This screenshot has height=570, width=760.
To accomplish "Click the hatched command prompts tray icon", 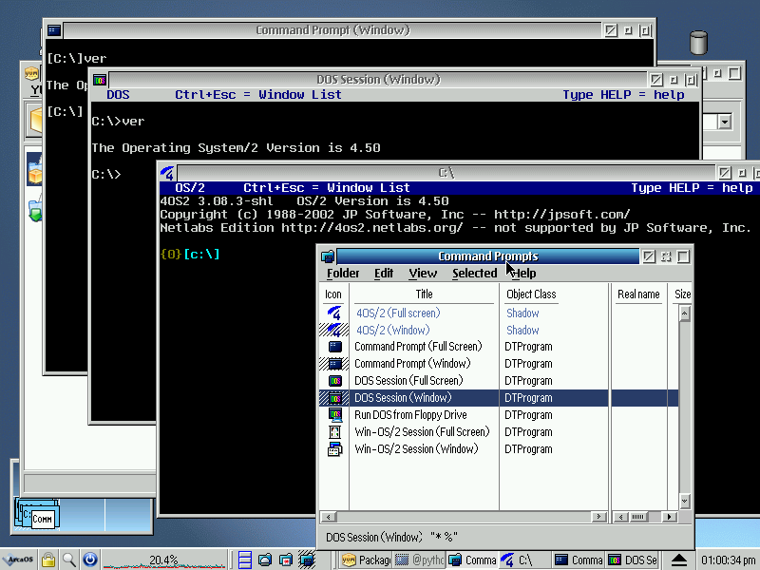I will point(307,560).
